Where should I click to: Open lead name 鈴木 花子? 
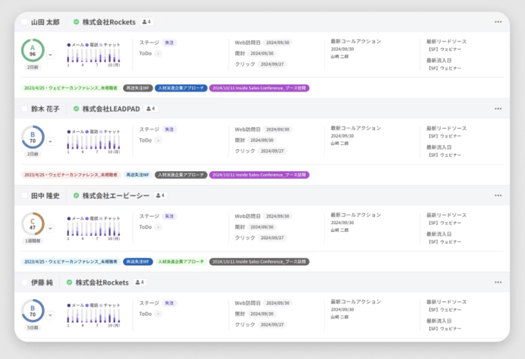tap(45, 109)
